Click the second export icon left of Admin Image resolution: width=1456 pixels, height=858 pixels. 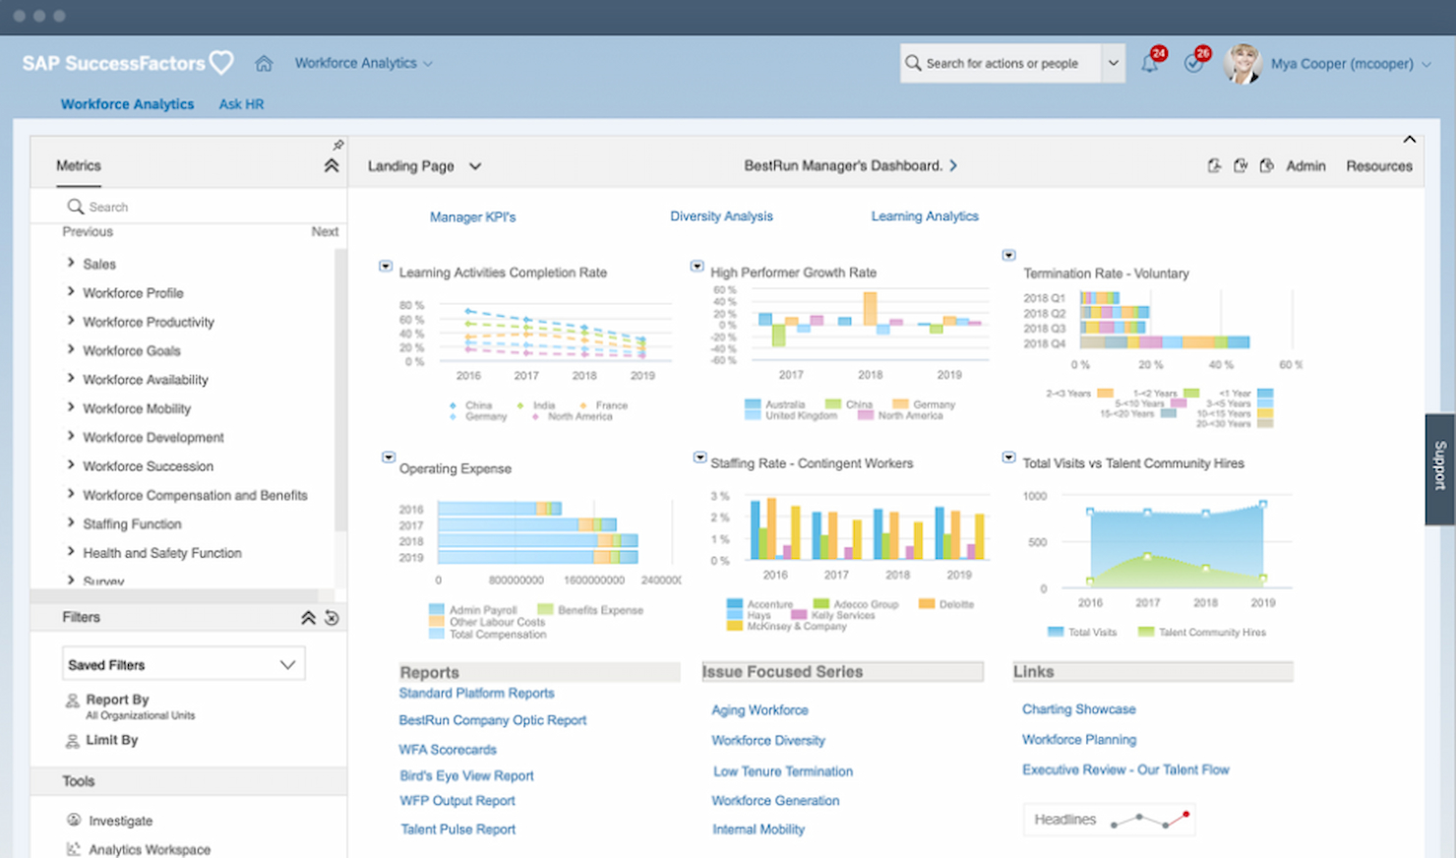[1241, 165]
